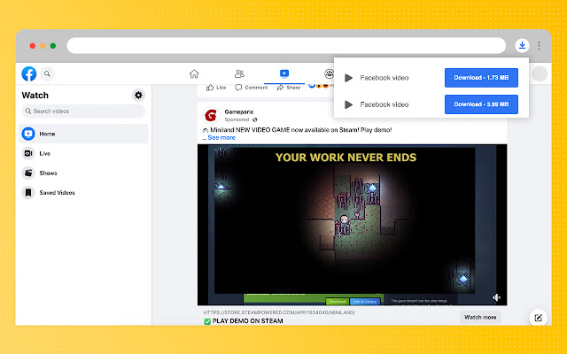Click the Share button on post
Viewport: 567px width, 354px height.
tap(289, 88)
